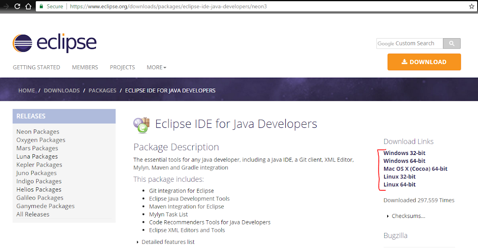Go to DOWNLOADS breadcrumb
Image resolution: width=478 pixels, height=251 pixels.
pyautogui.click(x=62, y=90)
